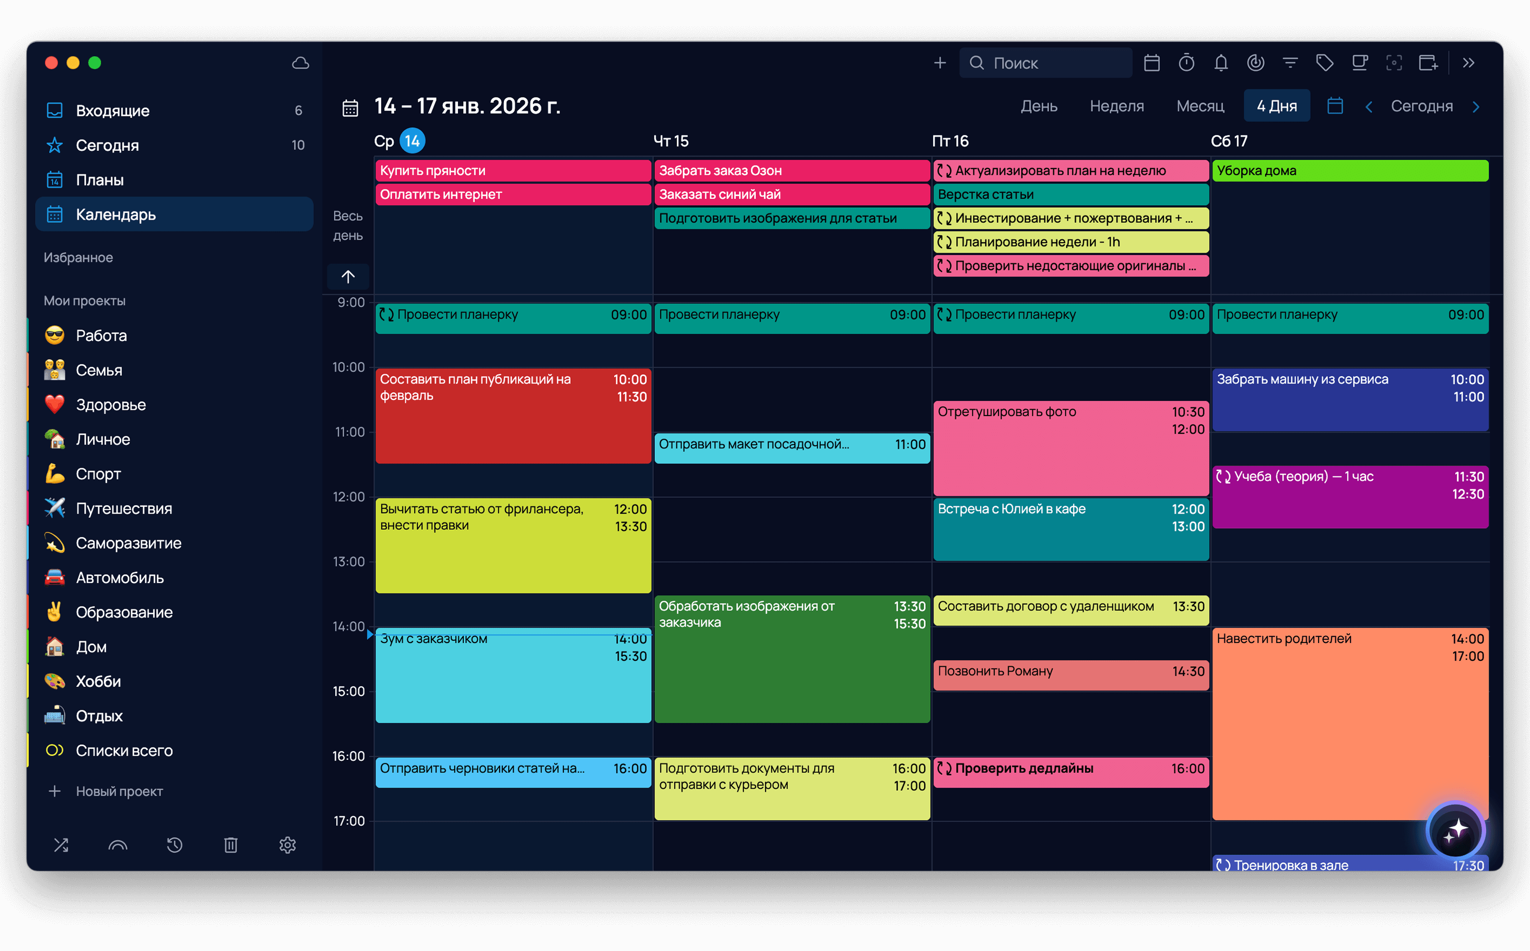The height and width of the screenshot is (951, 1530).
Task: Collapse the all-day section with the up arrow
Action: coord(348,276)
